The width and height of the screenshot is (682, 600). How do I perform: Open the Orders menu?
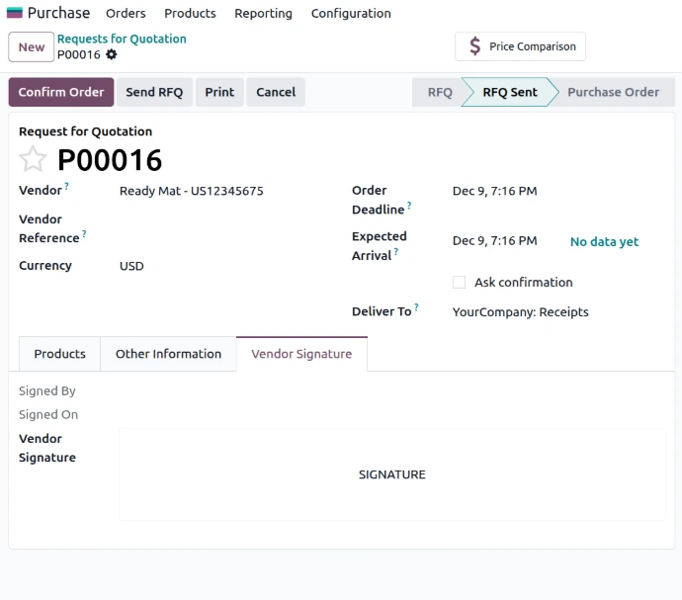pyautogui.click(x=126, y=13)
